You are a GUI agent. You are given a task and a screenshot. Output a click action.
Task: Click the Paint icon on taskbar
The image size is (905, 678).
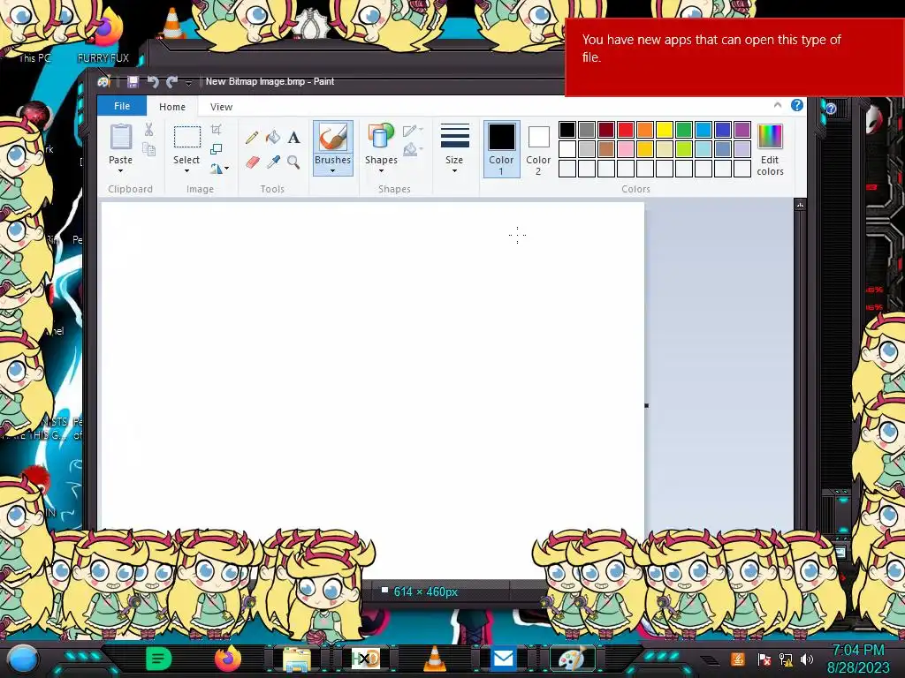(x=573, y=659)
